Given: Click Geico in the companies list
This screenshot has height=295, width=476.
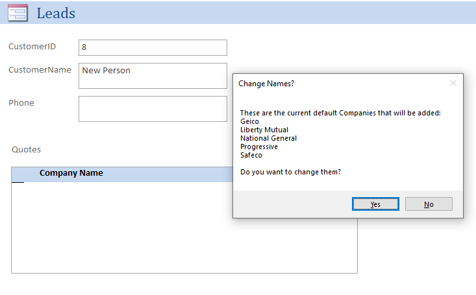Looking at the screenshot, I should click(x=249, y=121).
